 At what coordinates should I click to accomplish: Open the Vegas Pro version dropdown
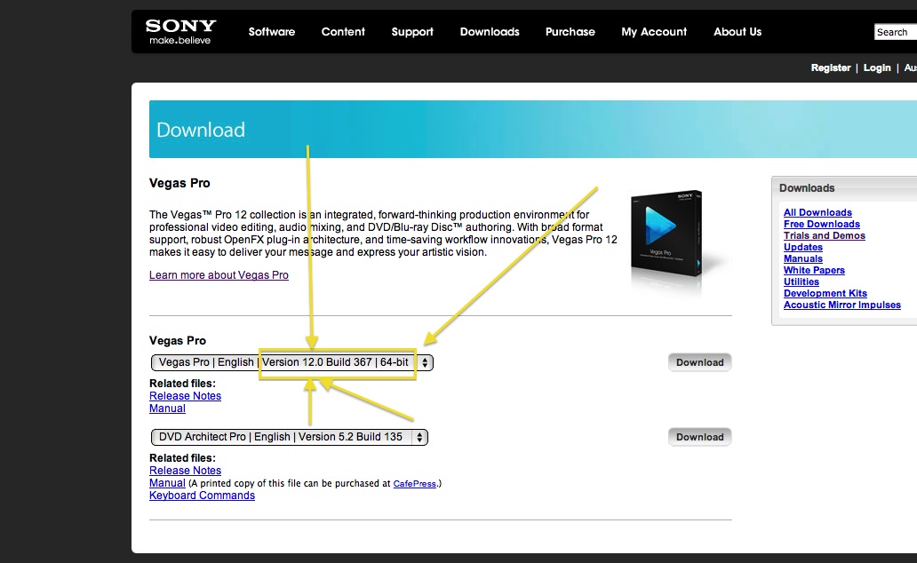click(x=291, y=362)
